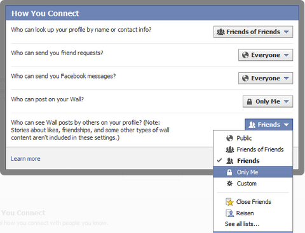Image resolution: width=305 pixels, height=233 pixels.
Task: Open the Facebook messages Everyone dropdown
Action: coord(266,79)
